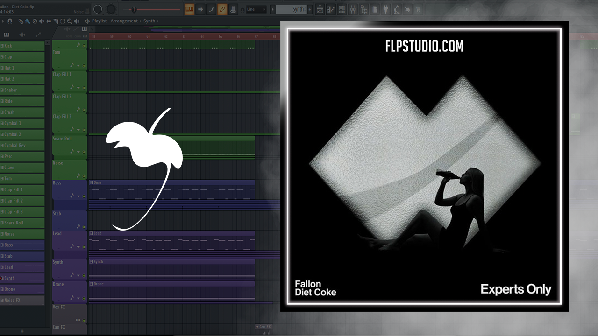Mute the Tom track with its LED

(84, 65)
